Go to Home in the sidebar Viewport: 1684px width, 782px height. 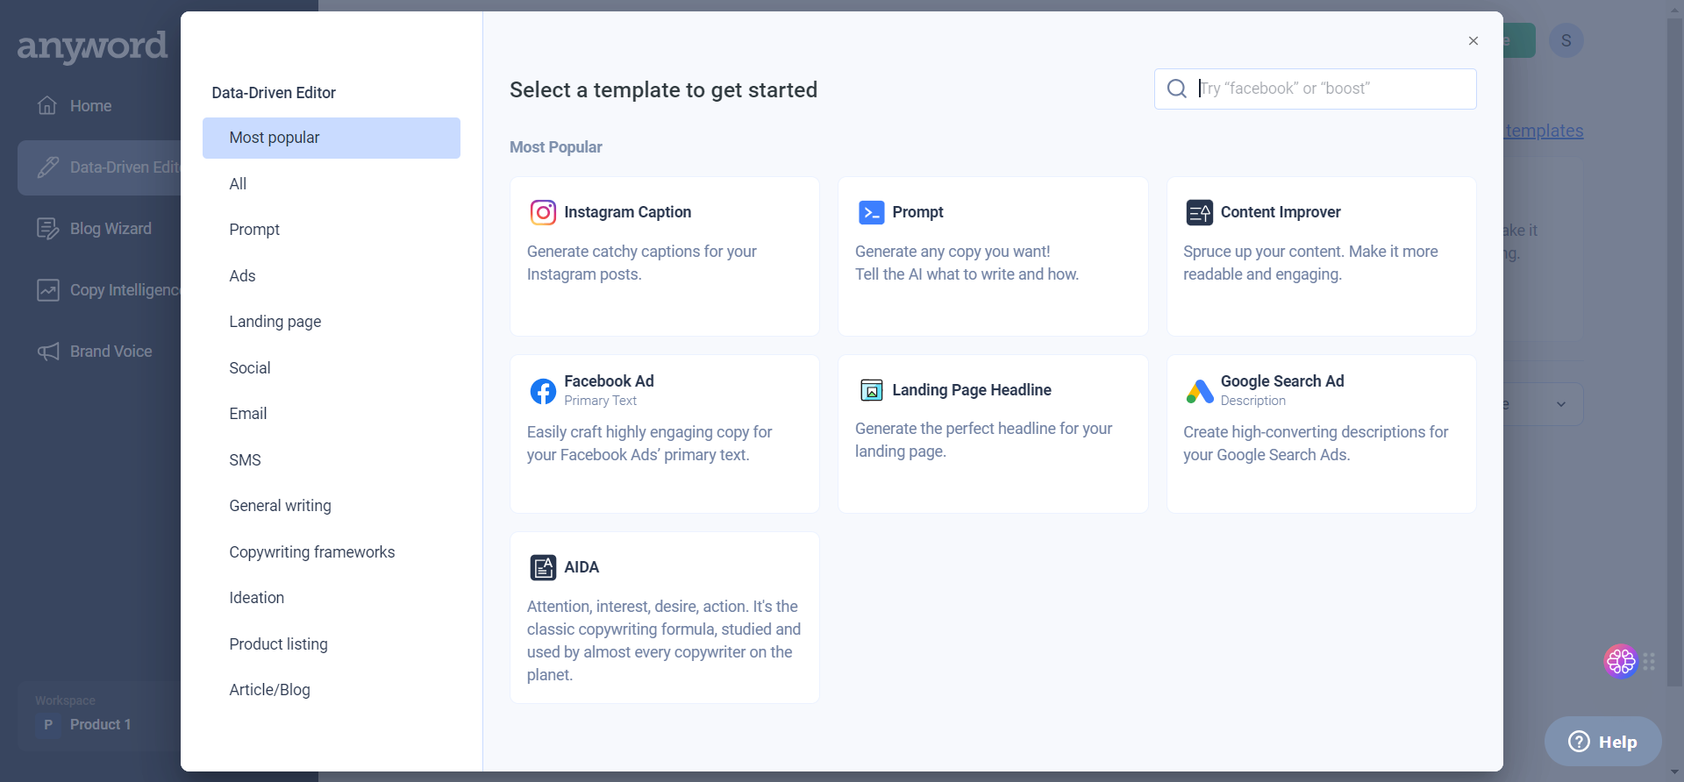[x=90, y=106]
